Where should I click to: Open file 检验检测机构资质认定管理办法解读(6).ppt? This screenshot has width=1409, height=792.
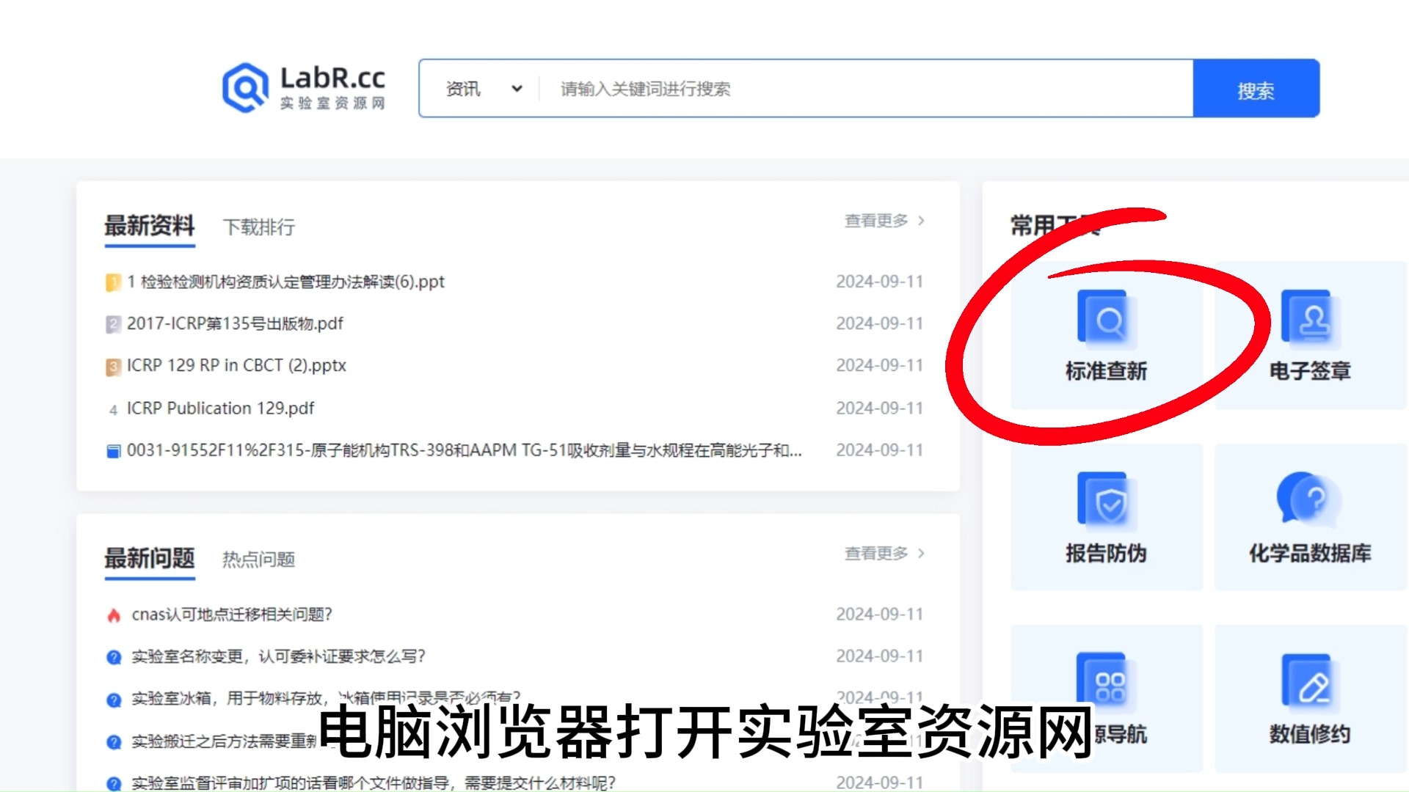pyautogui.click(x=285, y=282)
